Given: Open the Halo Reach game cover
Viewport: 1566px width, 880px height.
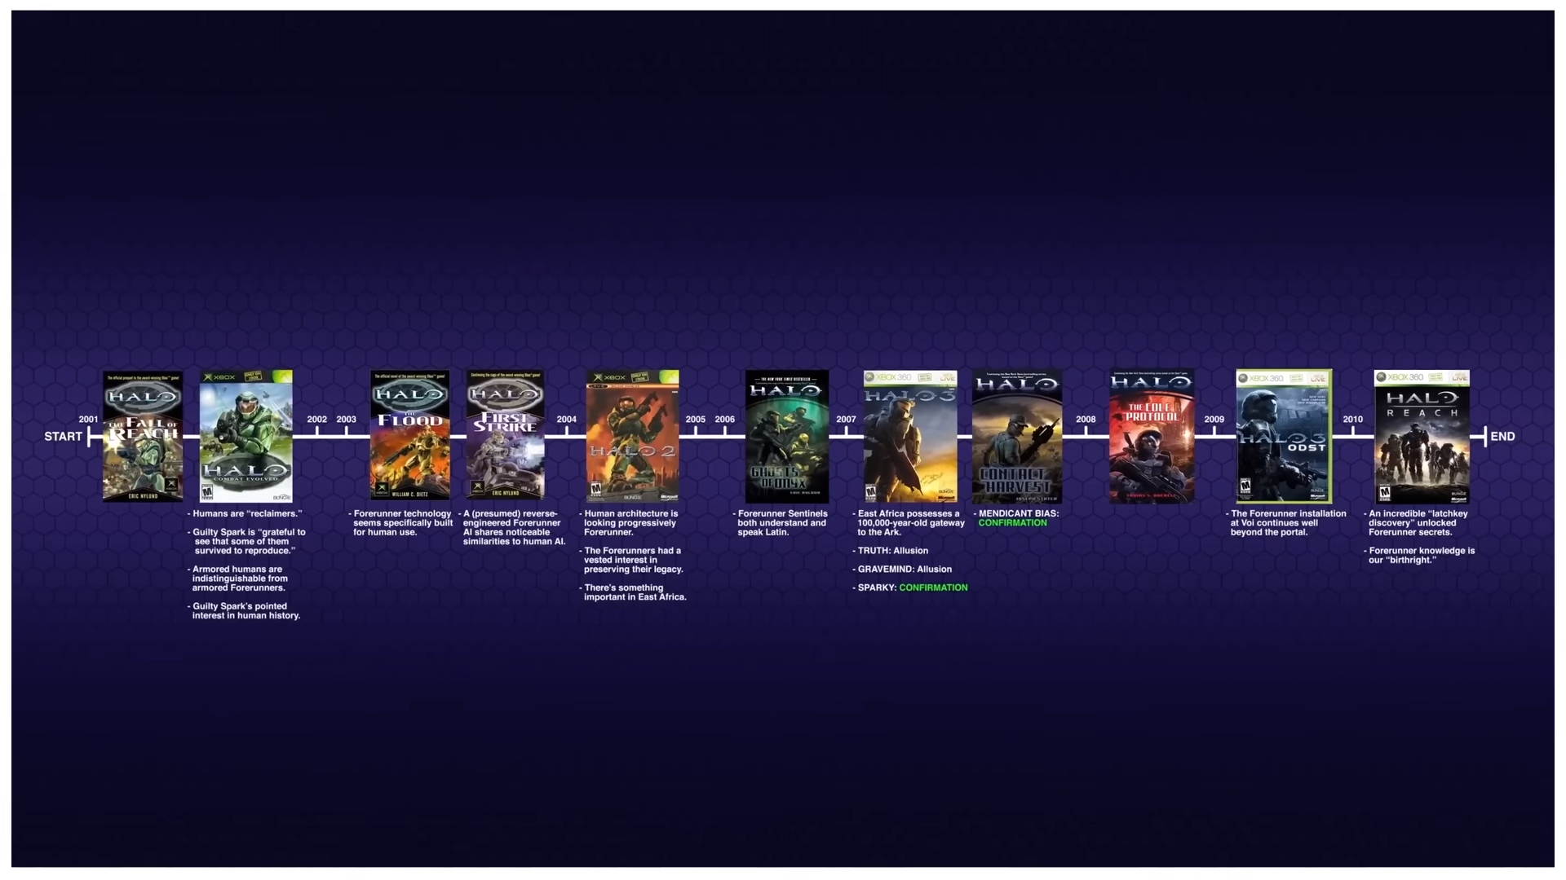Looking at the screenshot, I should pos(1422,437).
